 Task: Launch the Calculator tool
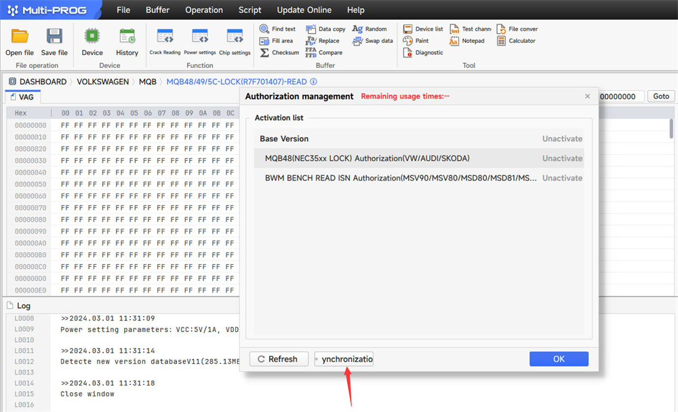[516, 41]
